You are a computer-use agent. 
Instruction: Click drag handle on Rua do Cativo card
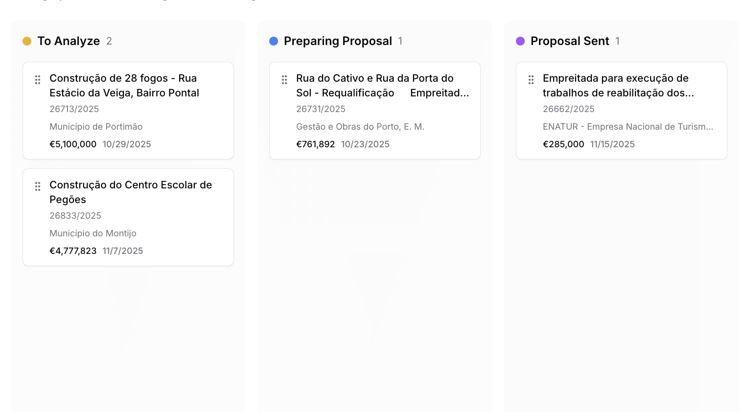(x=284, y=80)
